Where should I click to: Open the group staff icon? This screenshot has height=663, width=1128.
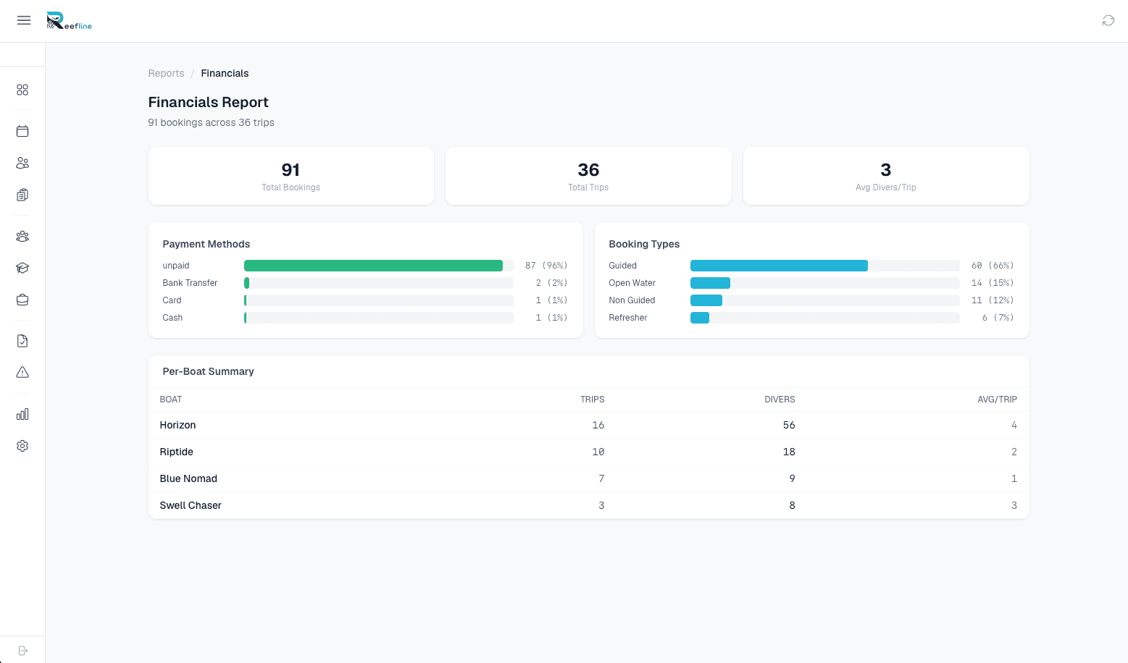tap(22, 236)
